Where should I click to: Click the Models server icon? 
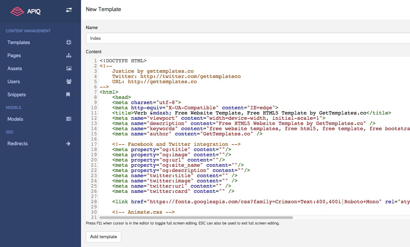click(69, 119)
